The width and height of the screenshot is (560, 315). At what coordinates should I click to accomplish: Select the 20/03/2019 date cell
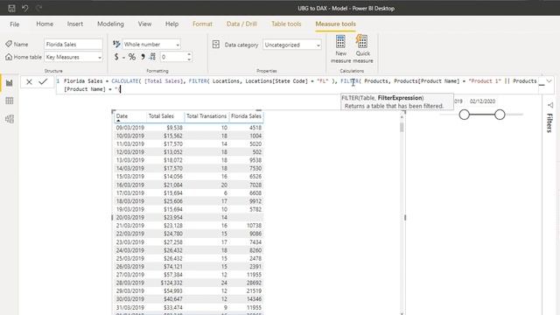pyautogui.click(x=130, y=218)
